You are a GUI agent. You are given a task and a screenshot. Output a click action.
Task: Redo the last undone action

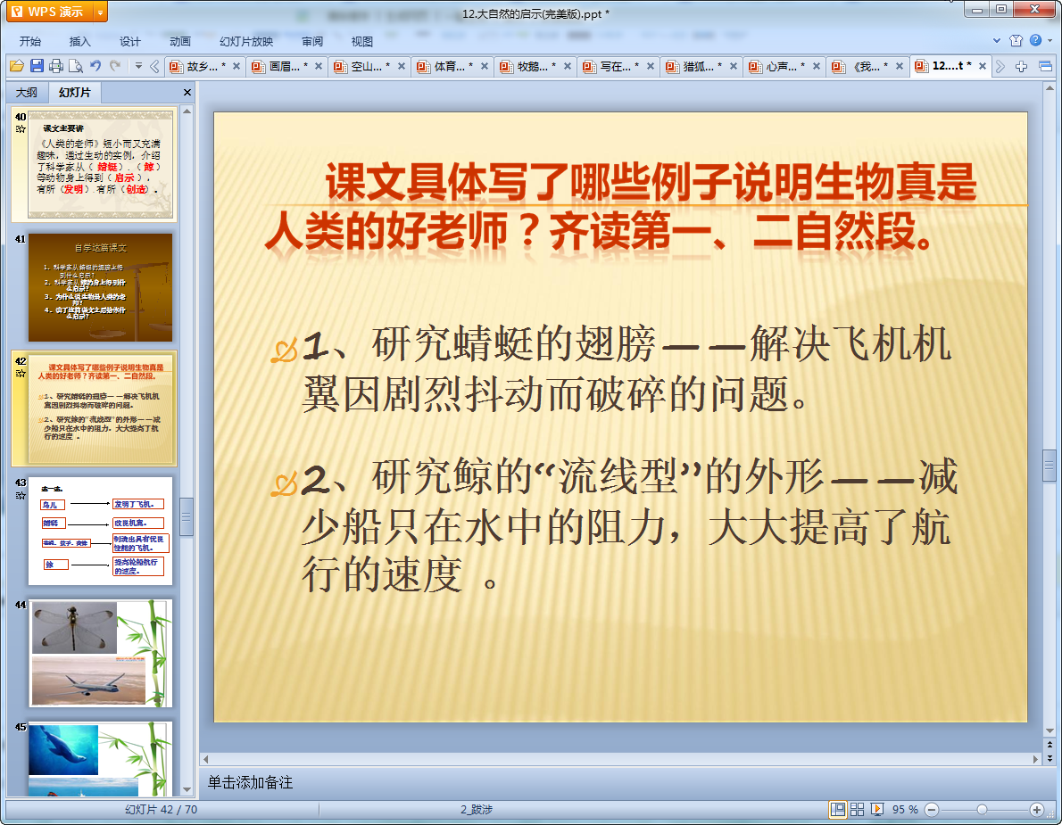[115, 66]
